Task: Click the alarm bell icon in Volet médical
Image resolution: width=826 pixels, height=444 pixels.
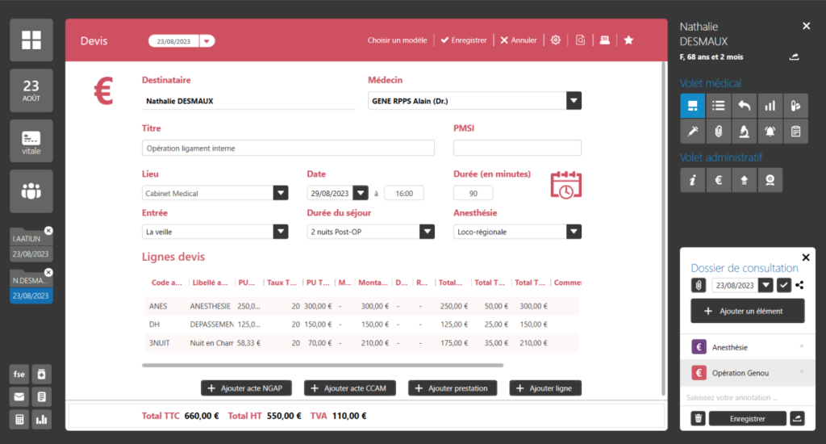Action: 770,131
